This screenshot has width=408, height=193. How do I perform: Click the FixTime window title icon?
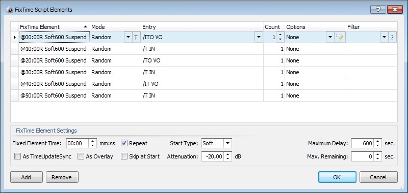[x=9, y=10]
